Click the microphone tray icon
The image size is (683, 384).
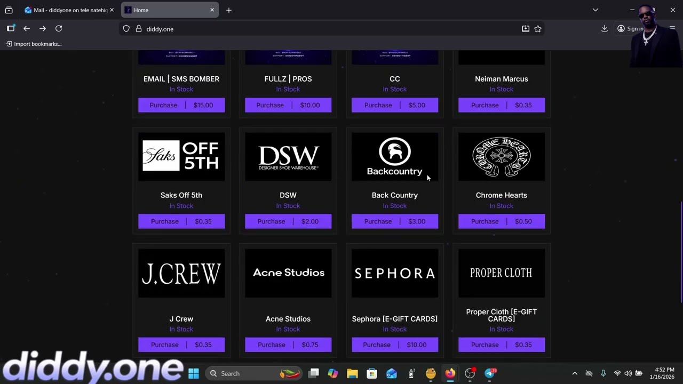603,373
